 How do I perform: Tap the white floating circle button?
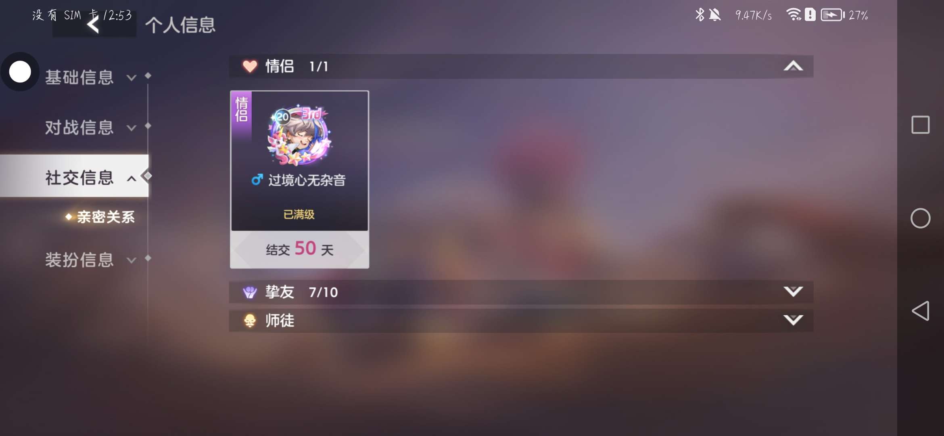(x=20, y=72)
